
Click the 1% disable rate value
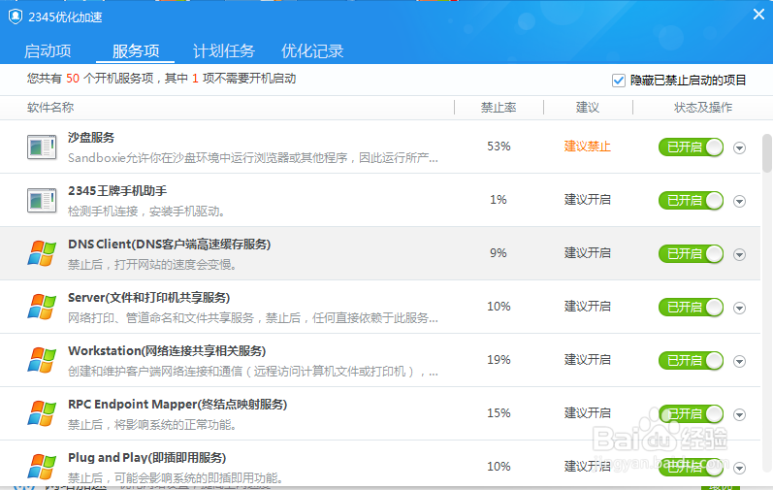(x=498, y=200)
